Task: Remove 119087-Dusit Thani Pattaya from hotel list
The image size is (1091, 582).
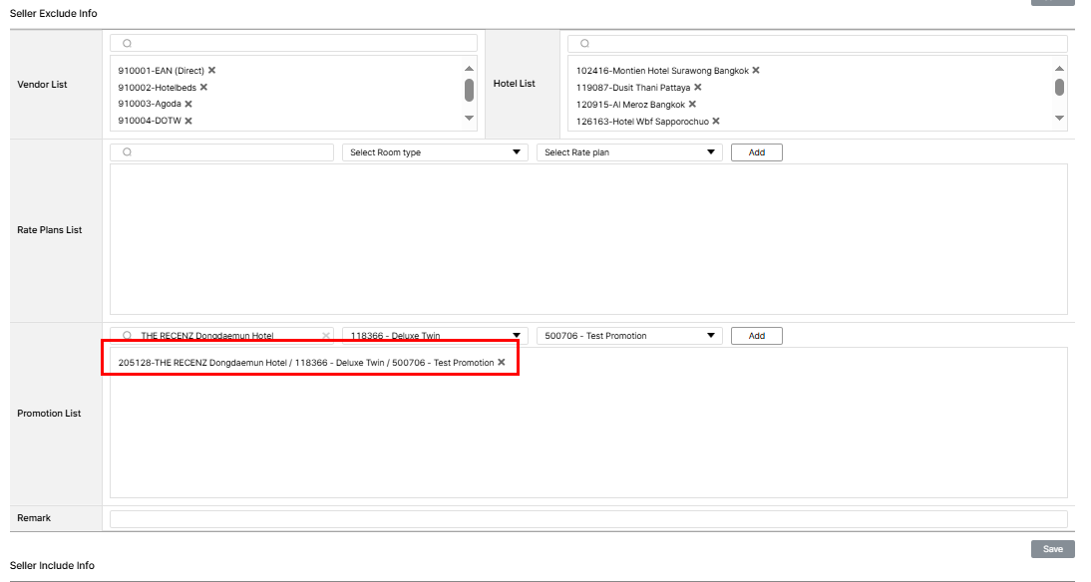Action: [x=698, y=87]
